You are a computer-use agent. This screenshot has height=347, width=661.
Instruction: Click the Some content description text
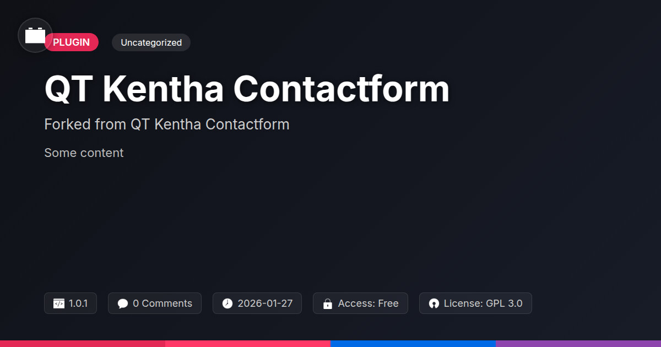pyautogui.click(x=84, y=153)
